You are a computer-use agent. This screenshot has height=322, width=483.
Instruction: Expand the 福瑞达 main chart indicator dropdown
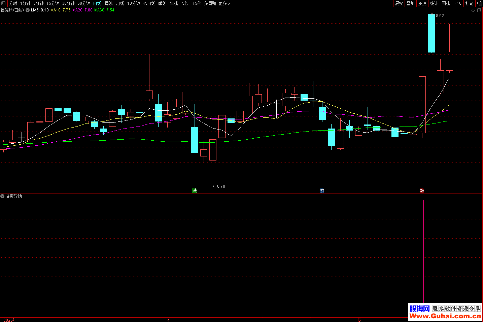click(28, 10)
